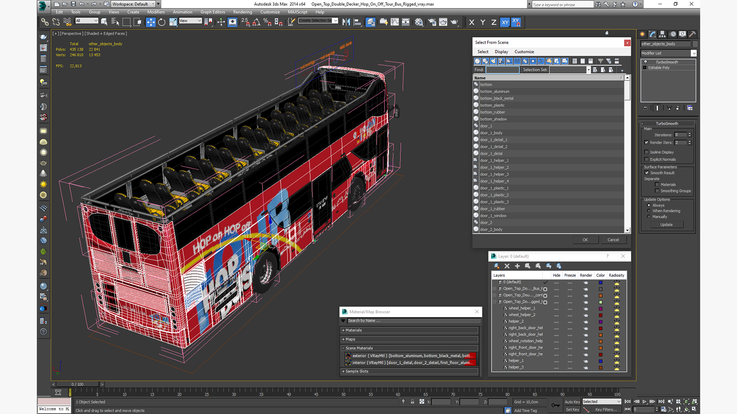The width and height of the screenshot is (737, 414).
Task: Toggle Display Geometry filter in Select From Scene
Action: (x=477, y=61)
